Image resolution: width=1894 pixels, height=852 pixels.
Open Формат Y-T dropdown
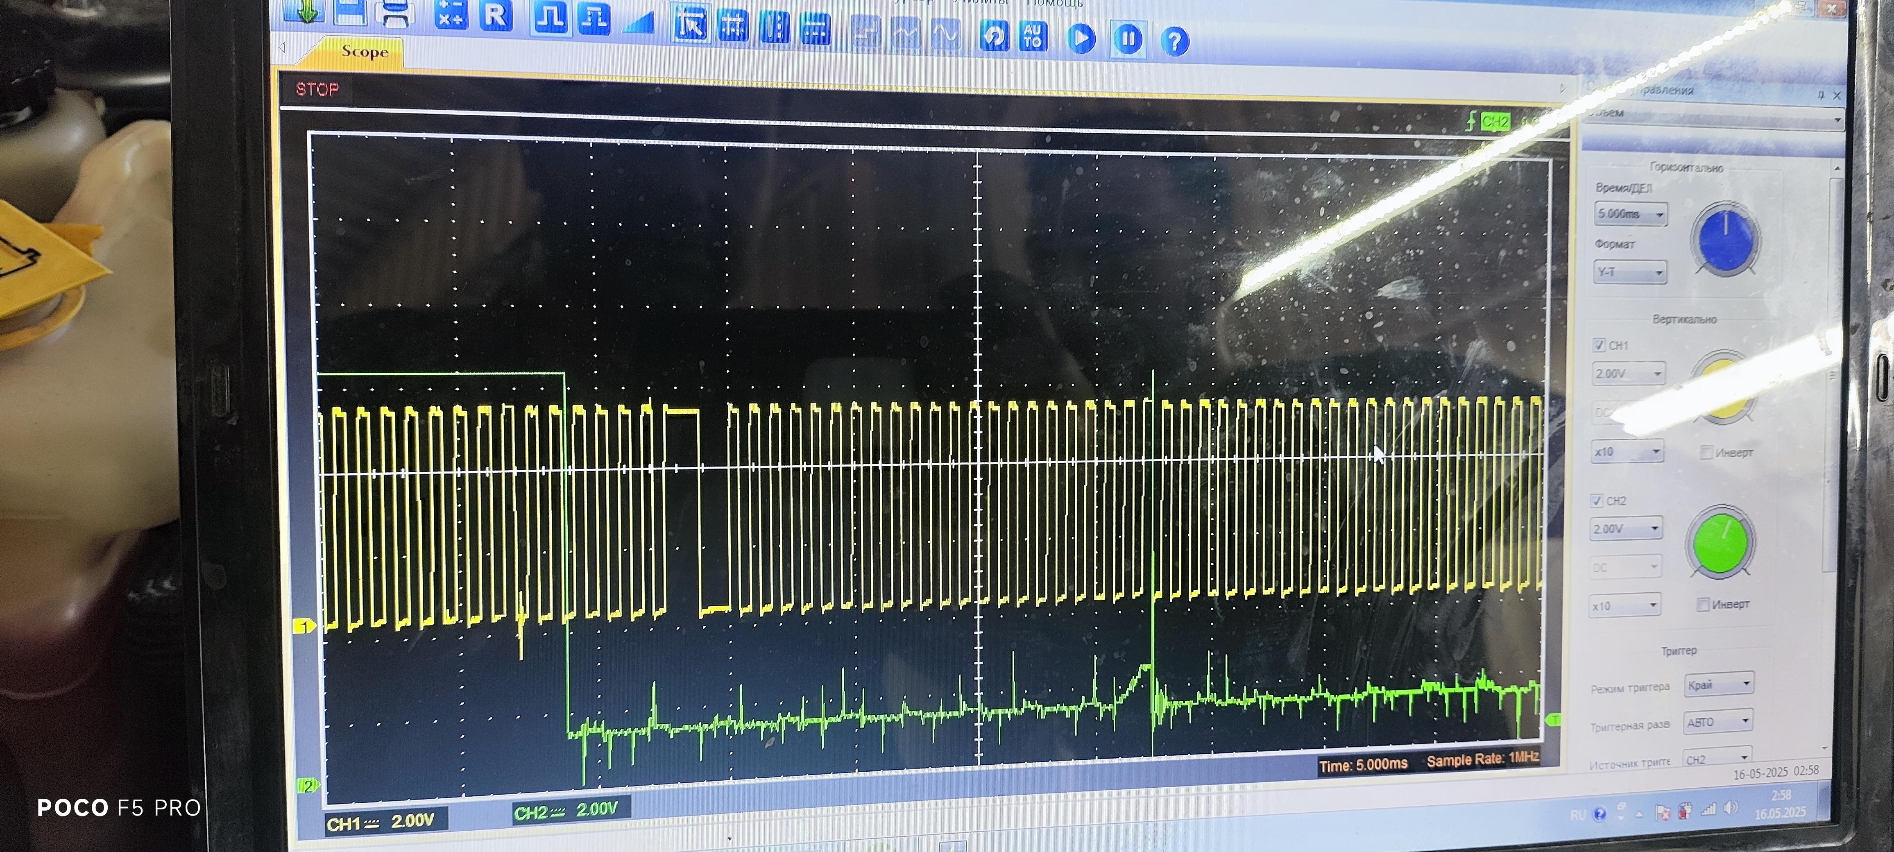pos(1629,272)
